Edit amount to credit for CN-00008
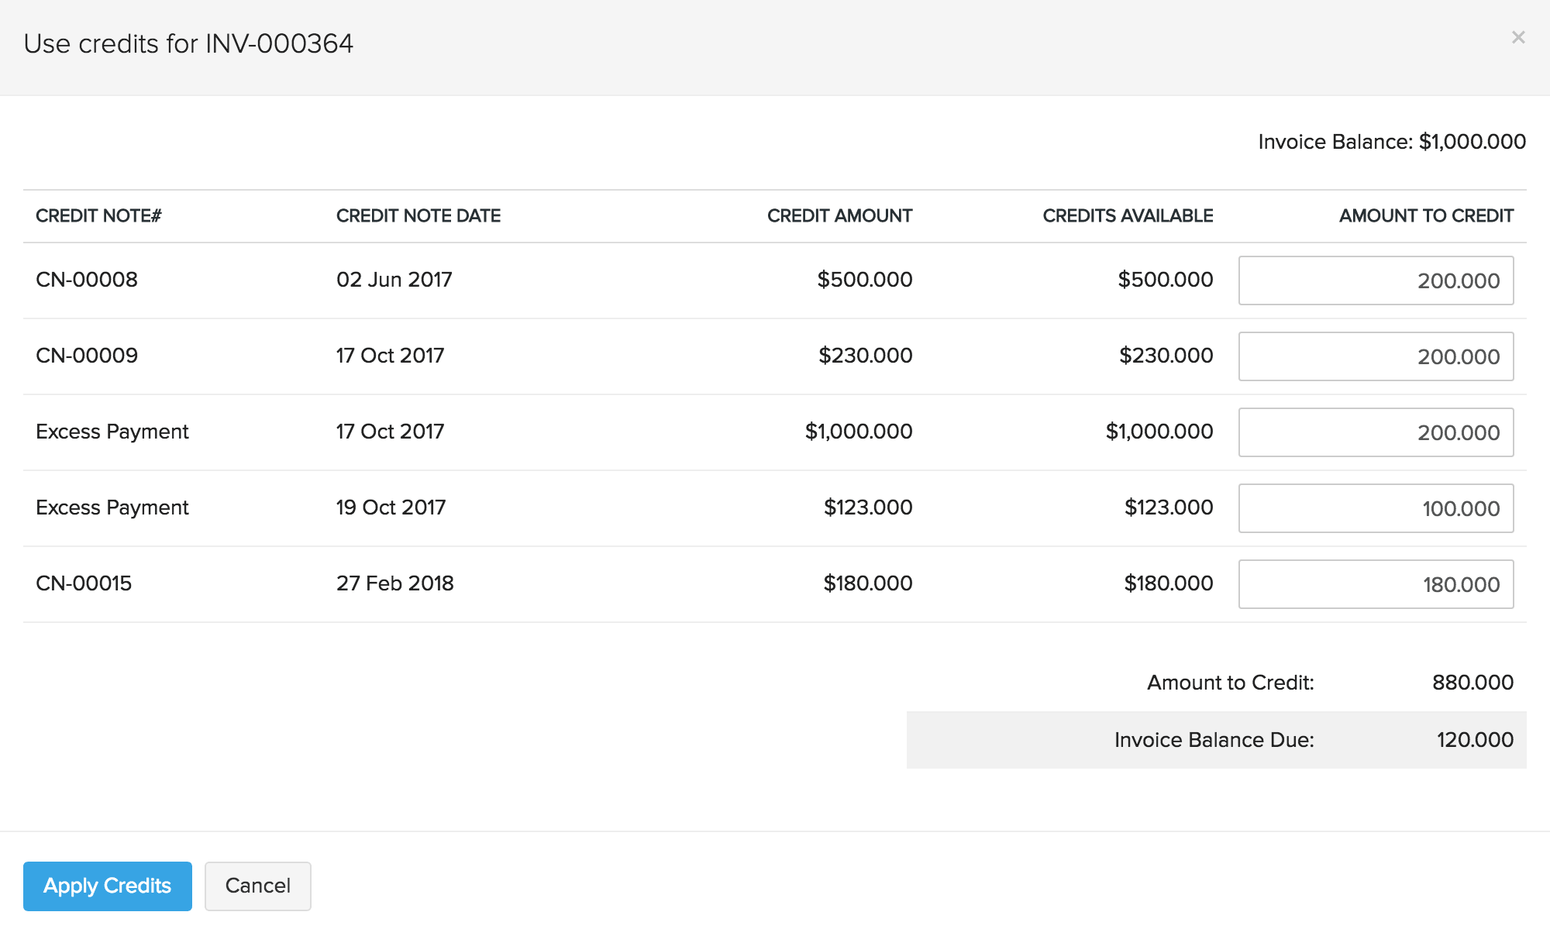This screenshot has width=1550, height=936. click(1375, 280)
